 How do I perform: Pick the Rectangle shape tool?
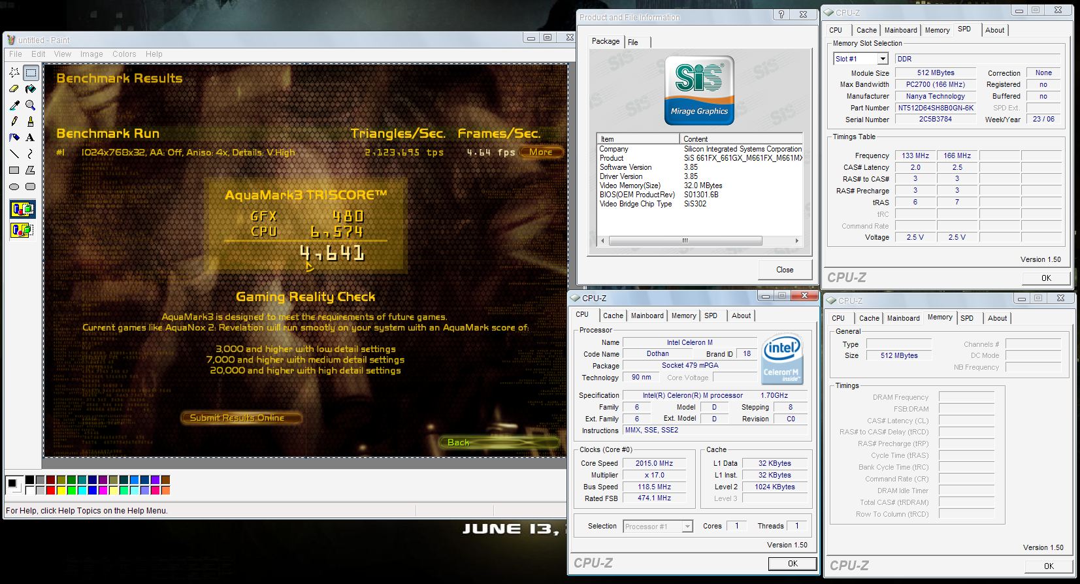(14, 170)
